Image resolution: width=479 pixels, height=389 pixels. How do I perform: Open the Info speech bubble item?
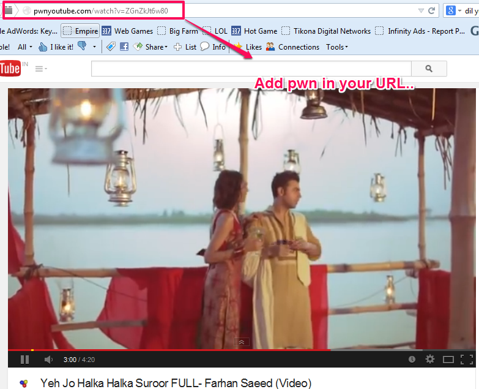point(213,47)
